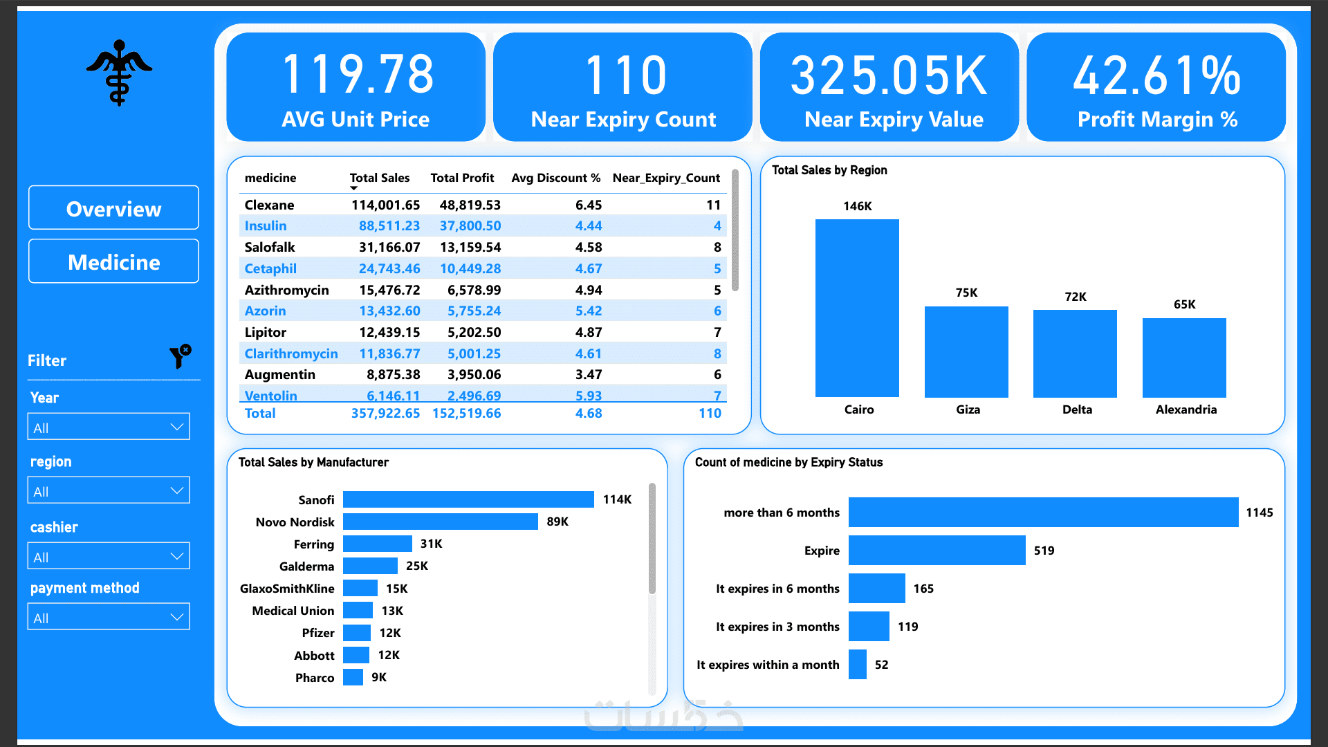Open the cashier dropdown chevron
Screen dimensions: 1328x747
[x=177, y=556]
